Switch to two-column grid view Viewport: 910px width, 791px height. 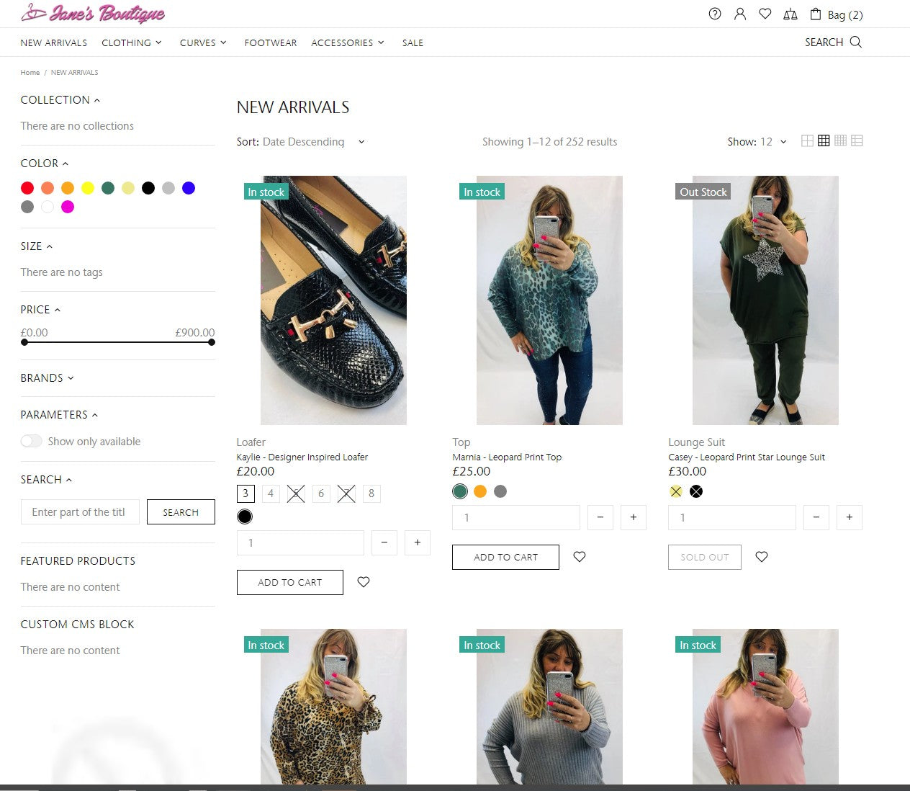pos(807,141)
